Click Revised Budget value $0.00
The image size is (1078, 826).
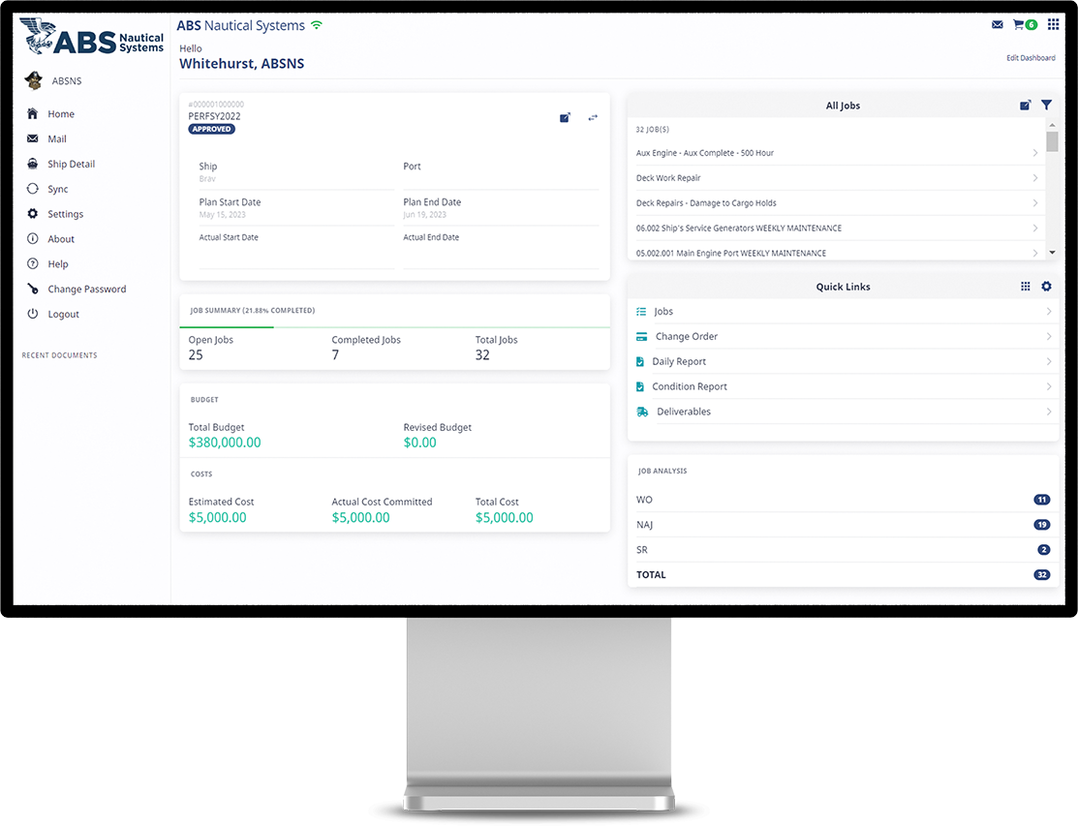[420, 443]
